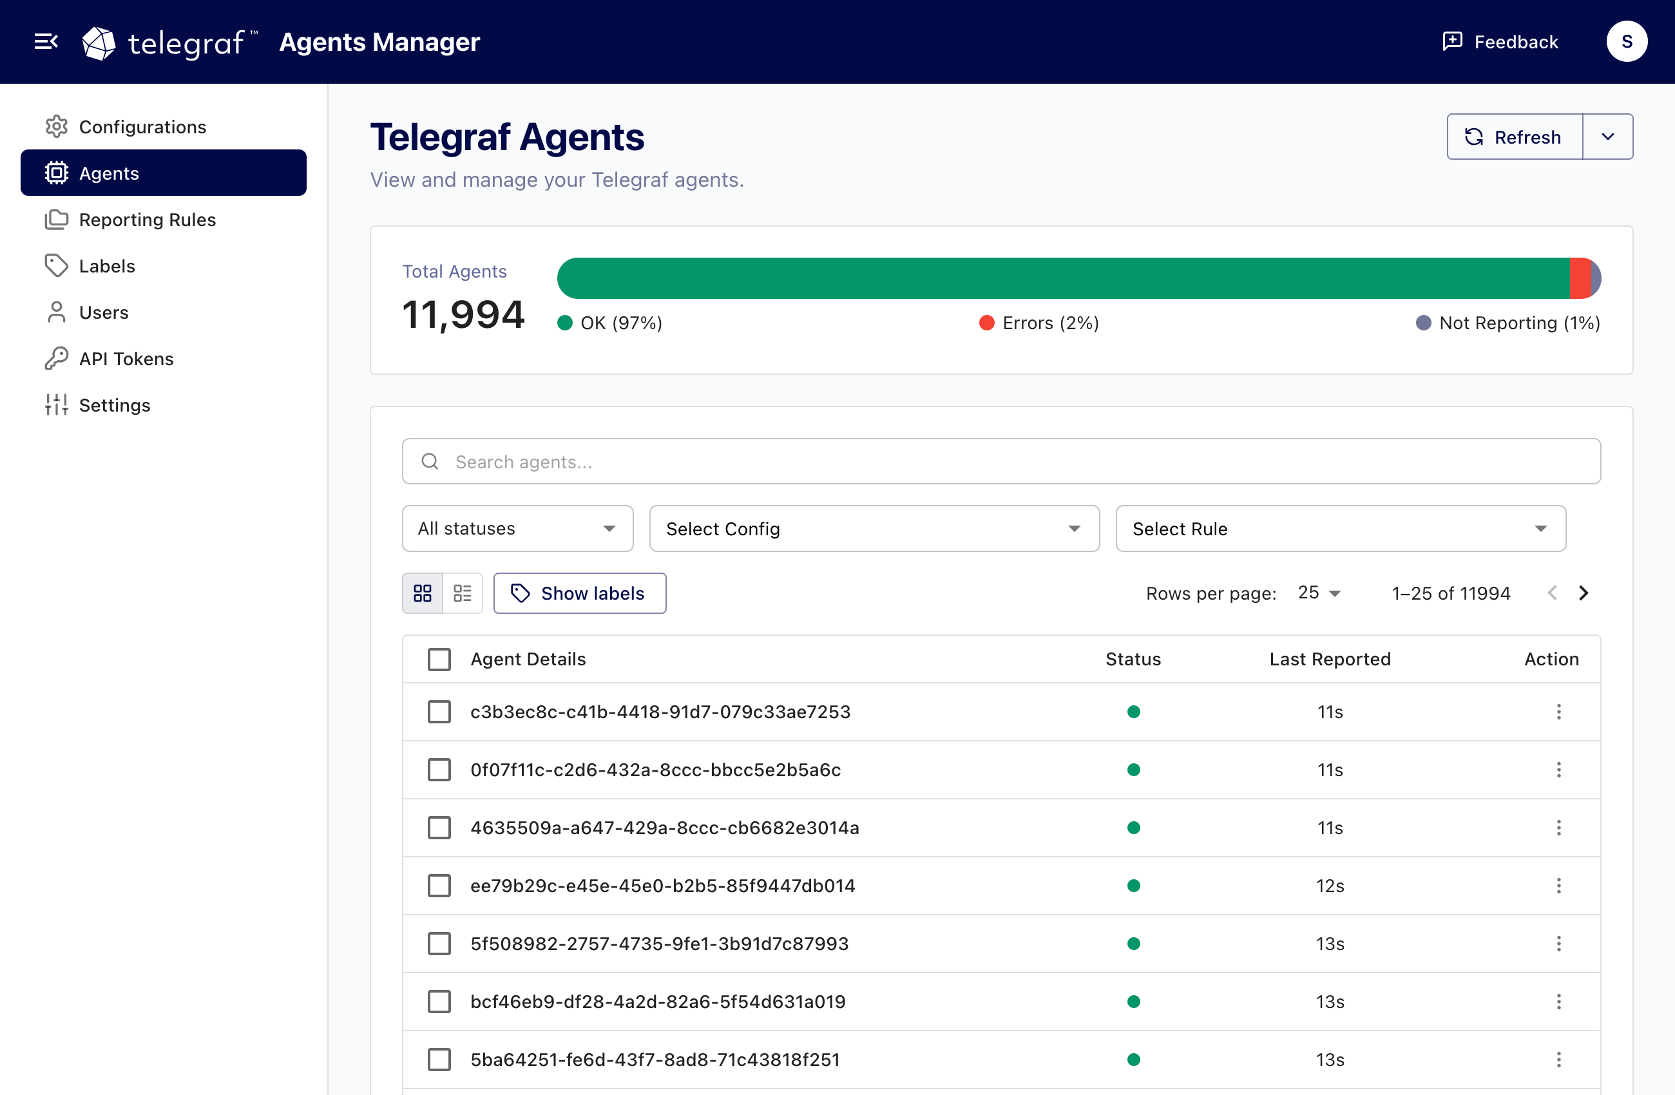Click the Refresh button
This screenshot has width=1675, height=1095.
(x=1515, y=137)
